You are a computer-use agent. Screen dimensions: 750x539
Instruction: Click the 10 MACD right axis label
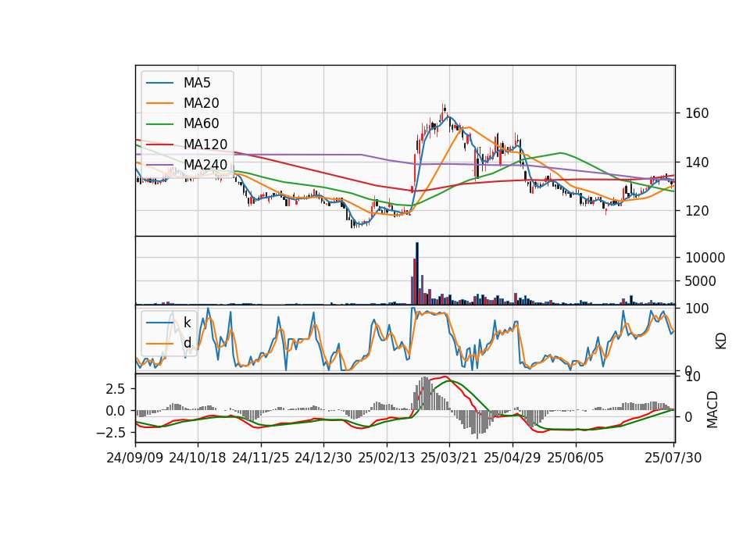click(693, 377)
